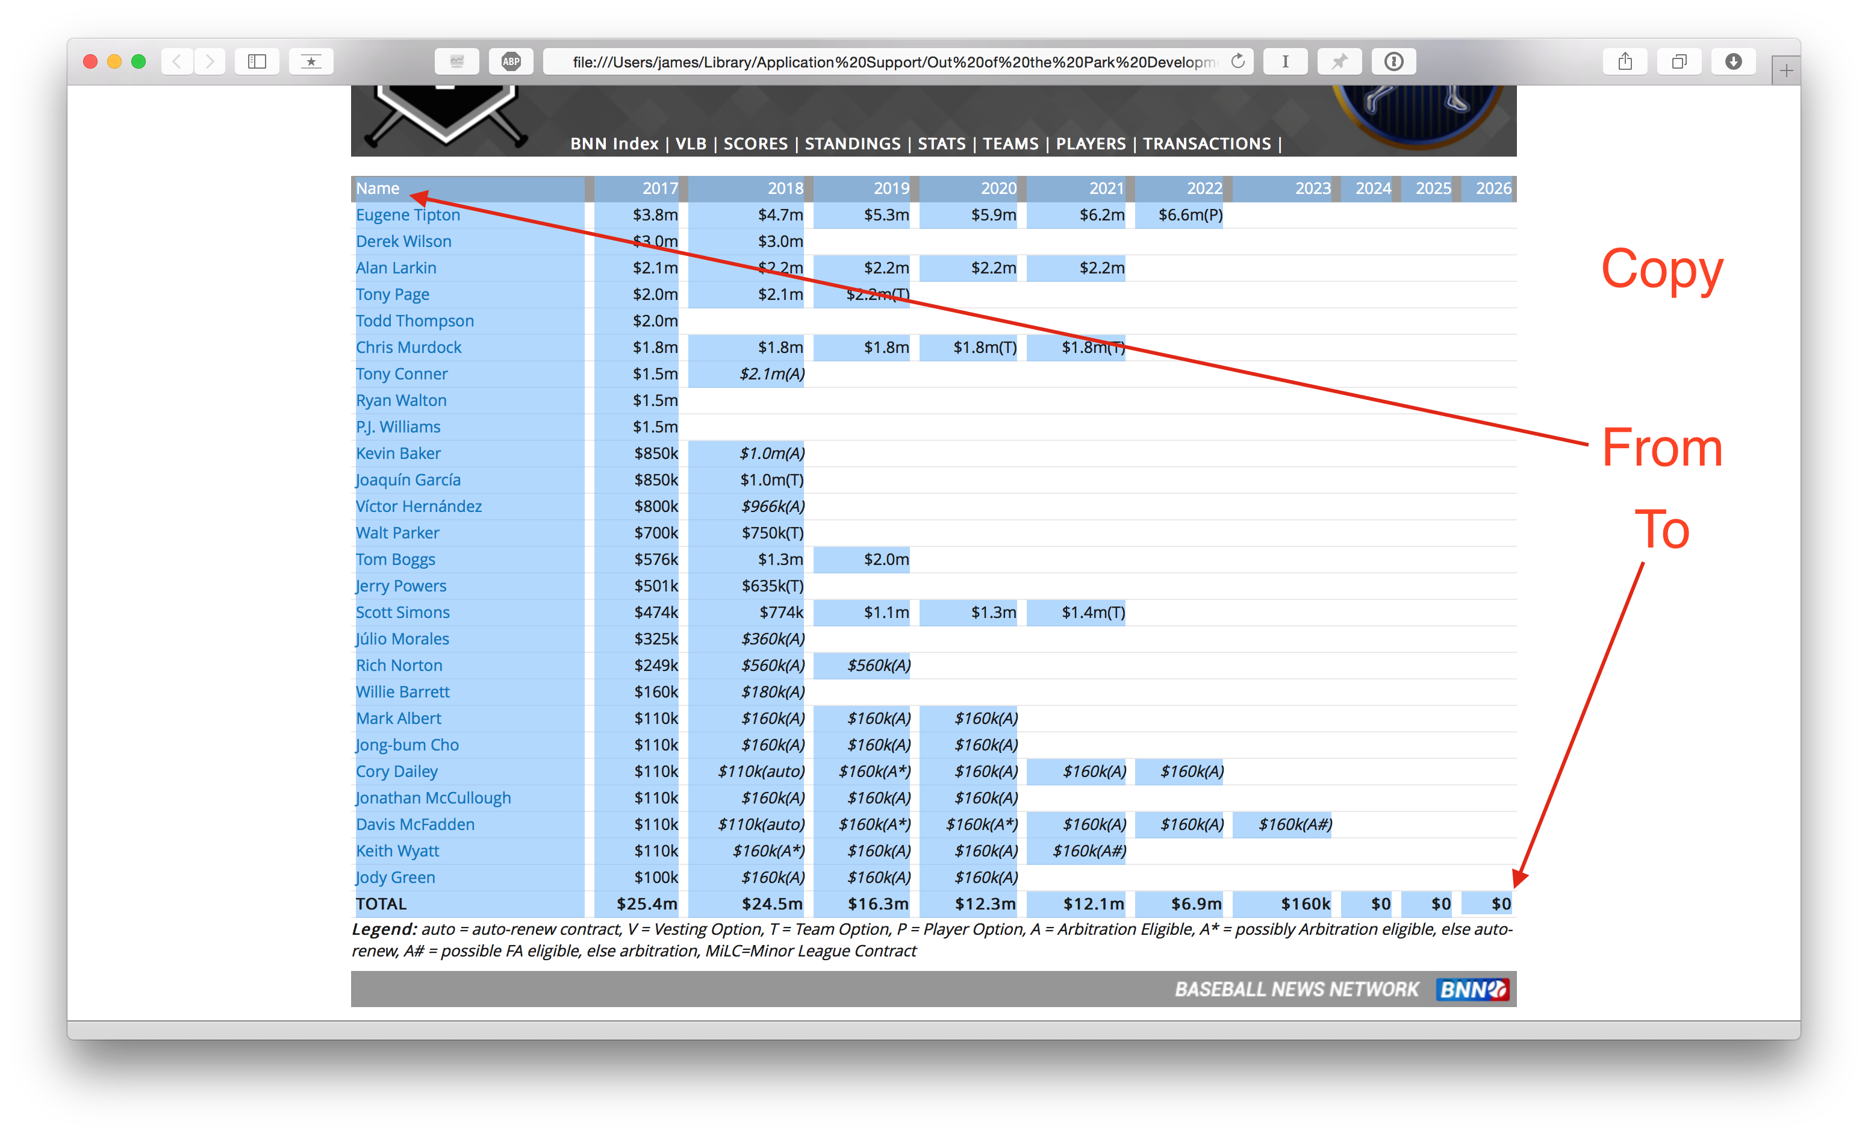This screenshot has width=1868, height=1136.
Task: Click the pushpin extension icon
Action: click(1340, 61)
